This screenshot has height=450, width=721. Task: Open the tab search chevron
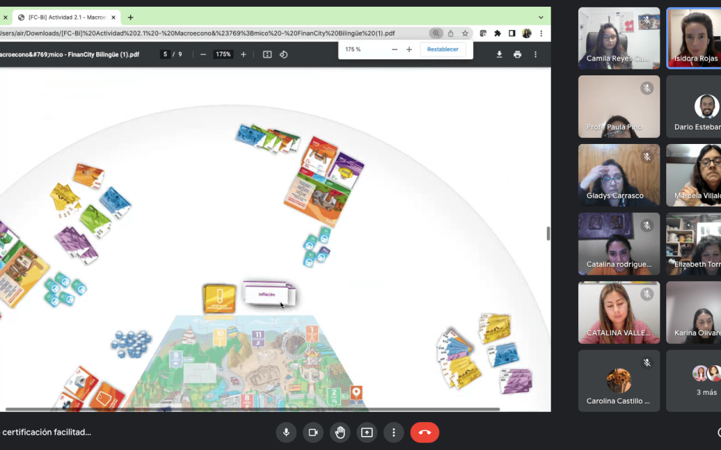click(541, 17)
